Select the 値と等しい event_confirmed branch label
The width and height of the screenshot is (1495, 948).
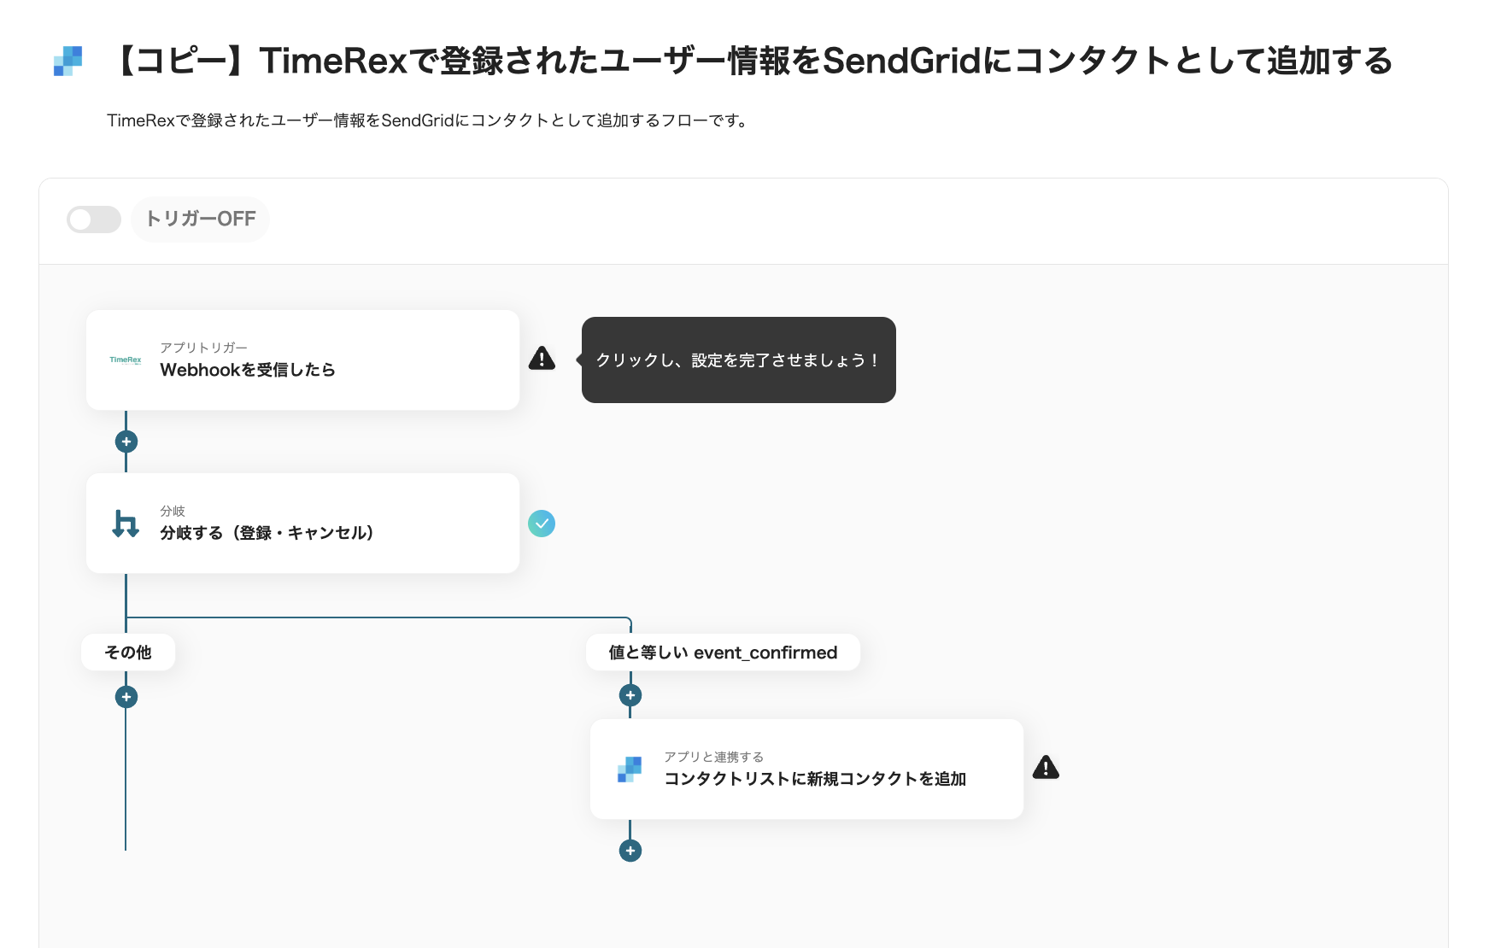723,652
